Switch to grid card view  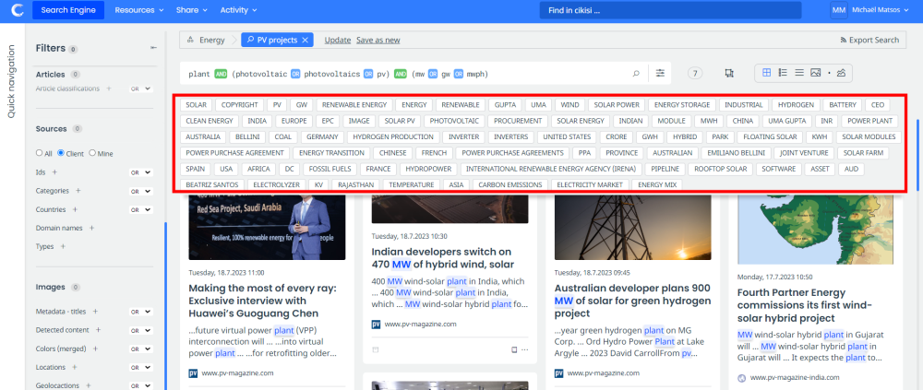click(766, 73)
